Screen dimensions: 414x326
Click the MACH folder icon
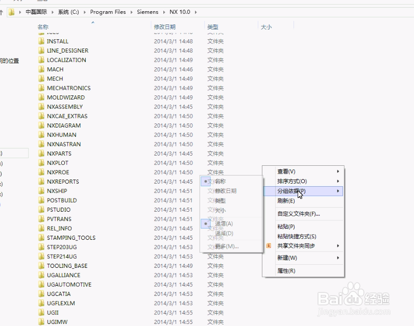(x=41, y=69)
